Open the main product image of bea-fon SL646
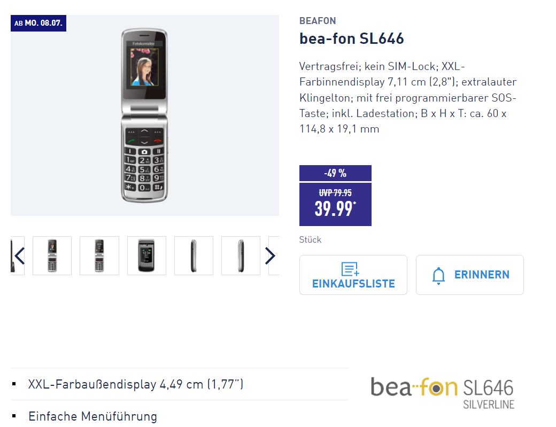 click(145, 115)
